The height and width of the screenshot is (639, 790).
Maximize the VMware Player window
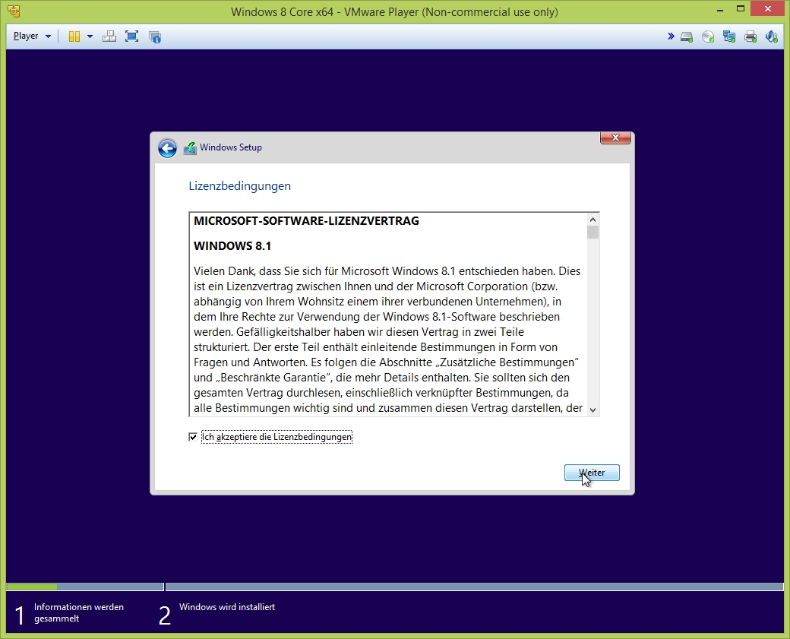tap(740, 9)
